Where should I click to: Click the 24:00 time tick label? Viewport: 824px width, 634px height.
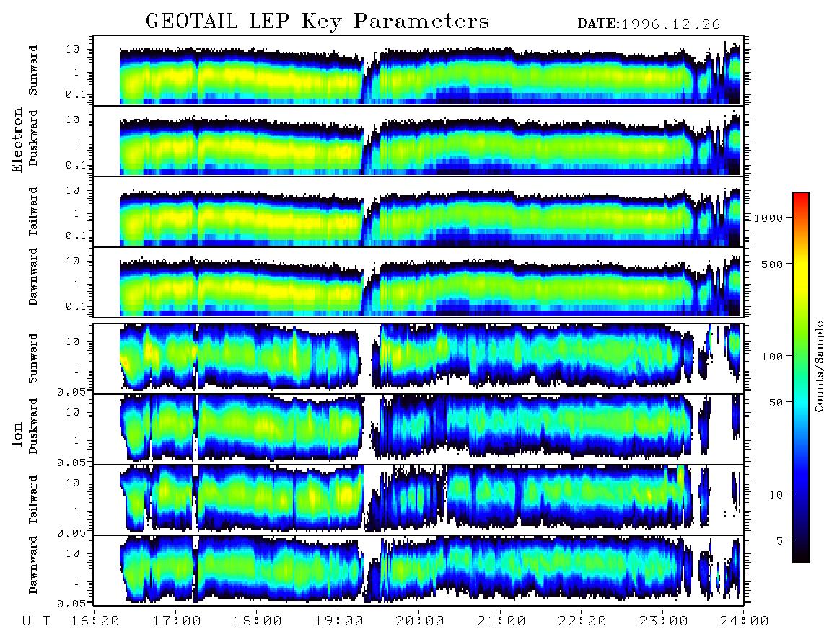pyautogui.click(x=745, y=621)
